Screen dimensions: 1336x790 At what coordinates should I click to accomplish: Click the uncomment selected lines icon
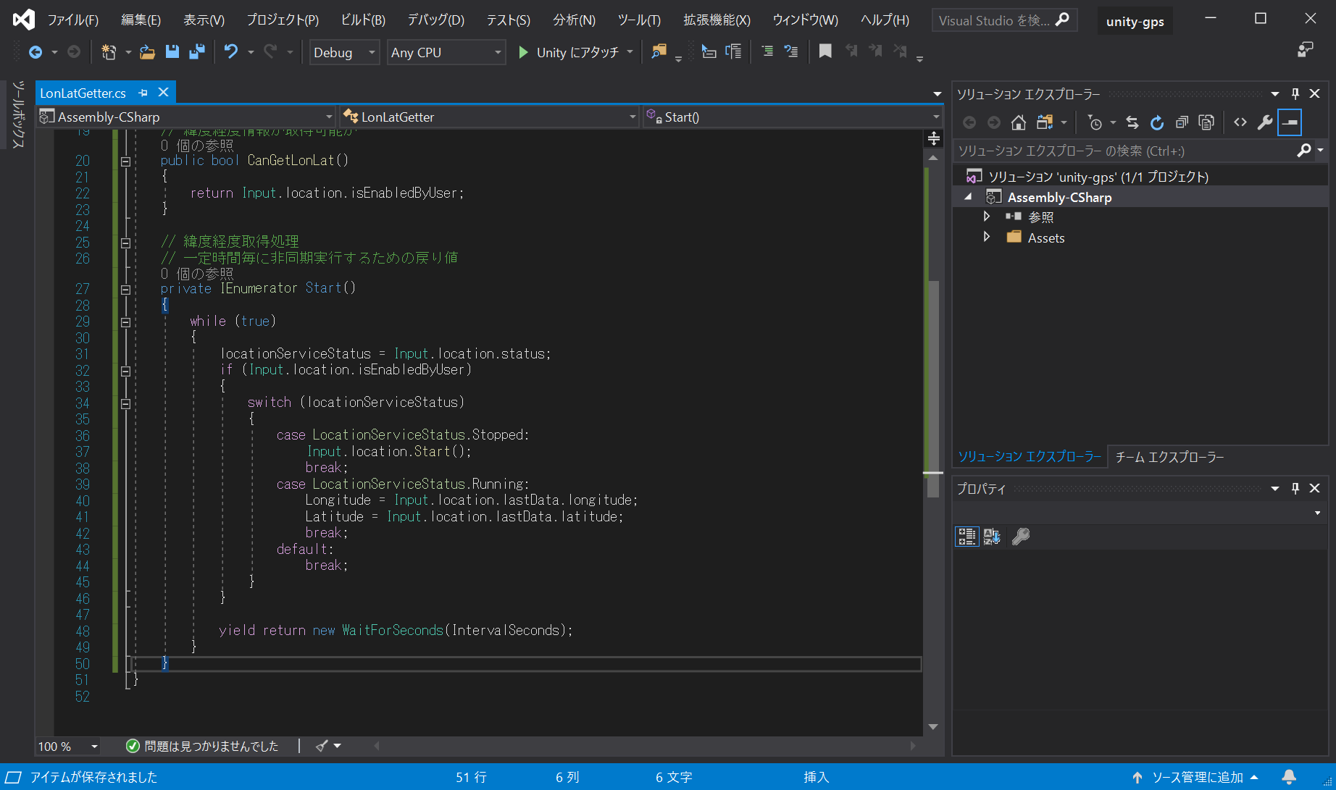[x=791, y=52]
